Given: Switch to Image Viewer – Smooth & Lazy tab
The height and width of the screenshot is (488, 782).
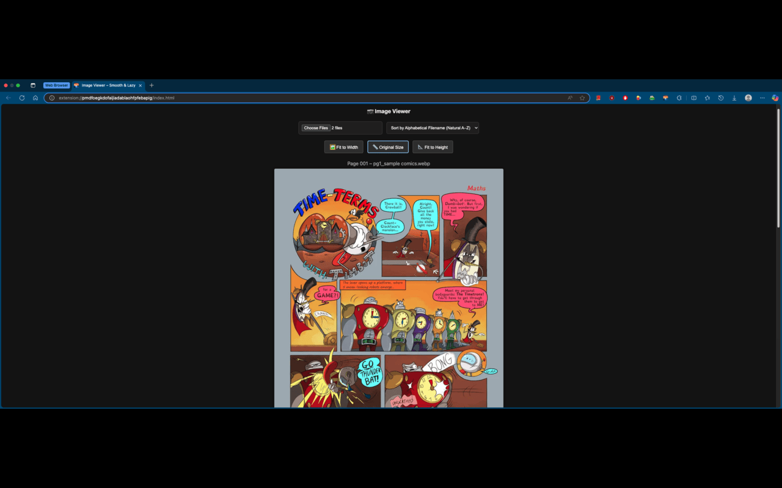Looking at the screenshot, I should [x=108, y=85].
